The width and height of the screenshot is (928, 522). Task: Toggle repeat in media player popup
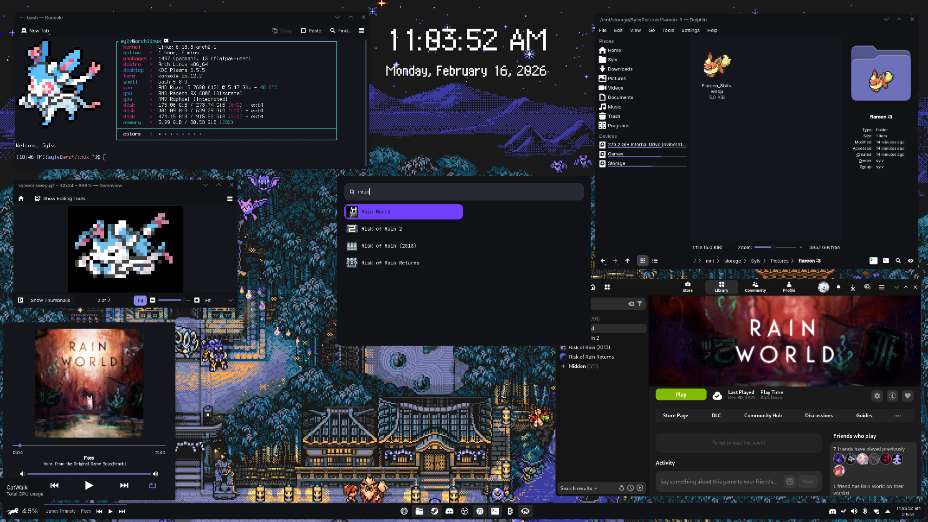click(x=152, y=485)
